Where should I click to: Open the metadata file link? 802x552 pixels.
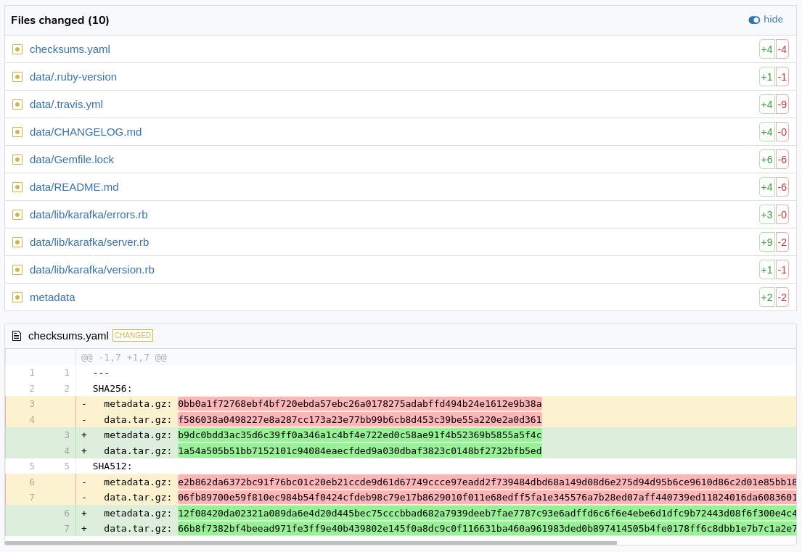click(x=52, y=298)
